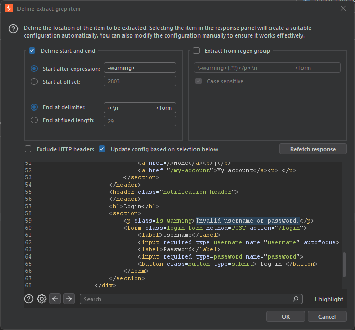This screenshot has height=330, width=355.
Task: Click the Refetch response button
Action: click(x=313, y=149)
